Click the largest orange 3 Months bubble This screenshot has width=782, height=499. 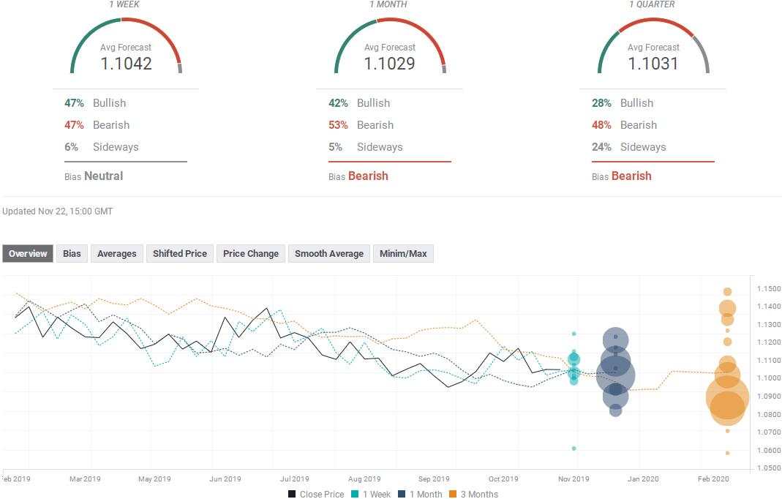pos(728,398)
